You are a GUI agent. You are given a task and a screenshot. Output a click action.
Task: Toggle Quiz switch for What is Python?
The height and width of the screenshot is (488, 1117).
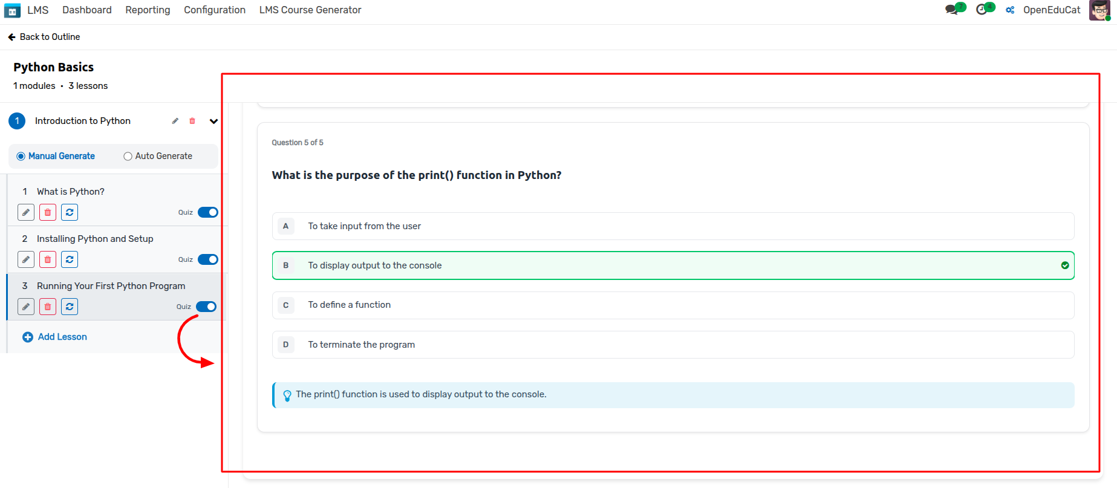tap(208, 212)
